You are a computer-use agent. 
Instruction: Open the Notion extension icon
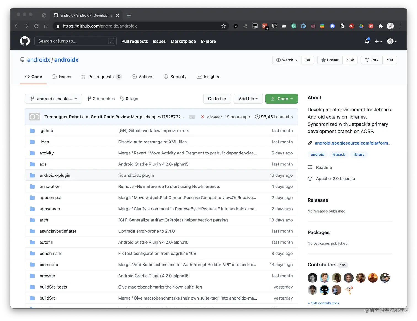(342, 26)
